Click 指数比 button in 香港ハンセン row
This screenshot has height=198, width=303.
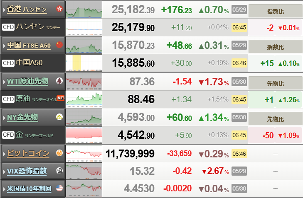tap(276, 11)
